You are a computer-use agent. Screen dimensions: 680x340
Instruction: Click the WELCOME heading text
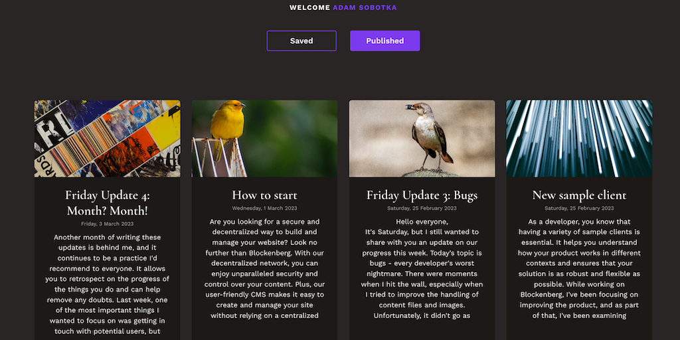(x=309, y=8)
